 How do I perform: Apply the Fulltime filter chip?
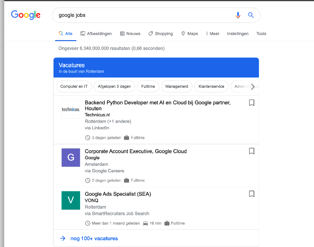pyautogui.click(x=148, y=86)
